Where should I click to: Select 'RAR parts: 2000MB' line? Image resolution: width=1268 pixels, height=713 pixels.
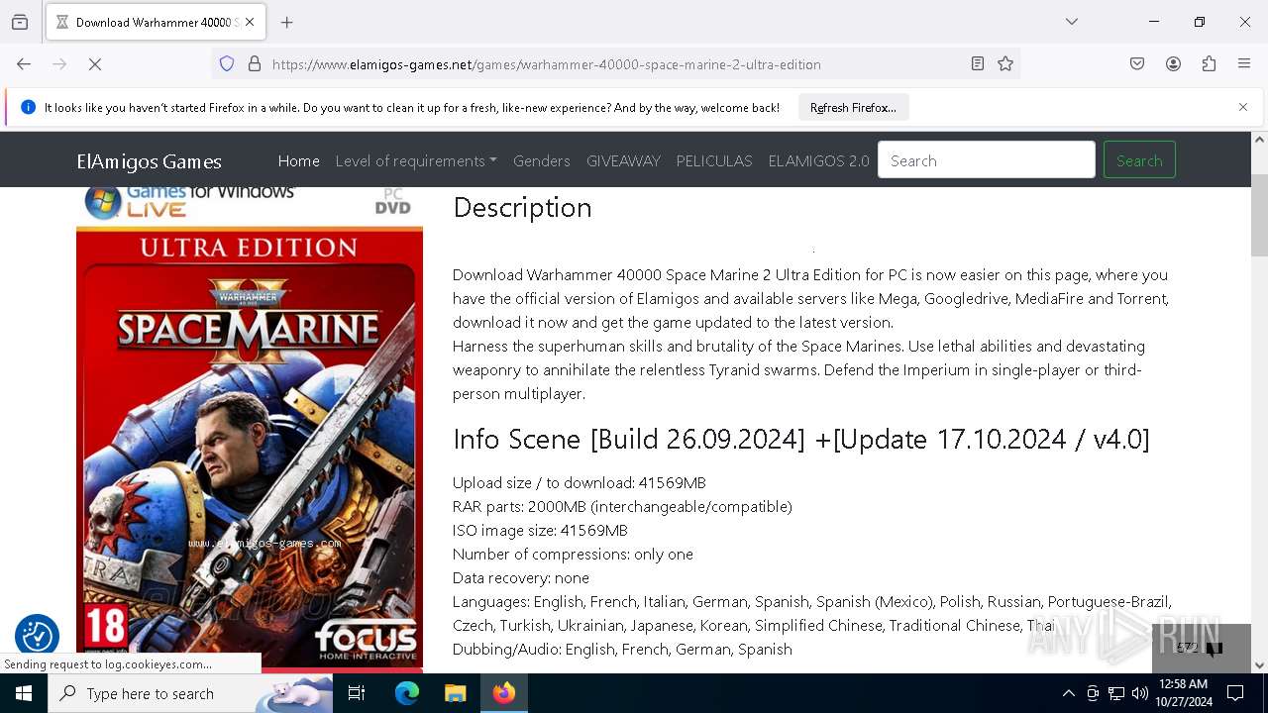pyautogui.click(x=622, y=506)
